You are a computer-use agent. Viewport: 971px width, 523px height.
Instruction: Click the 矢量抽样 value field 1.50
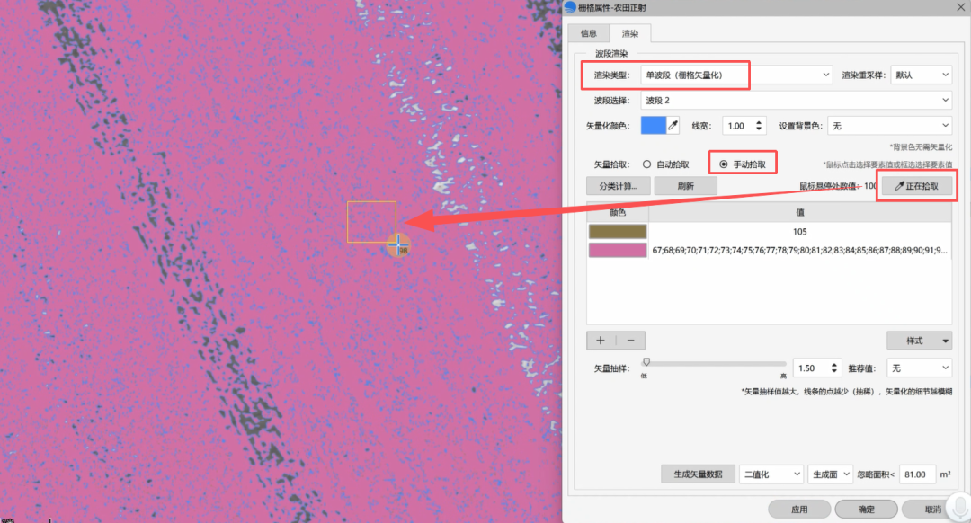click(811, 368)
